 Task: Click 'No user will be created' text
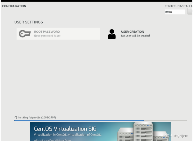coord(135,36)
